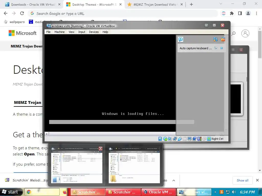Open the audio indicator in VirtualBox status bar
Screen dimensions: 262x196
click(170, 139)
